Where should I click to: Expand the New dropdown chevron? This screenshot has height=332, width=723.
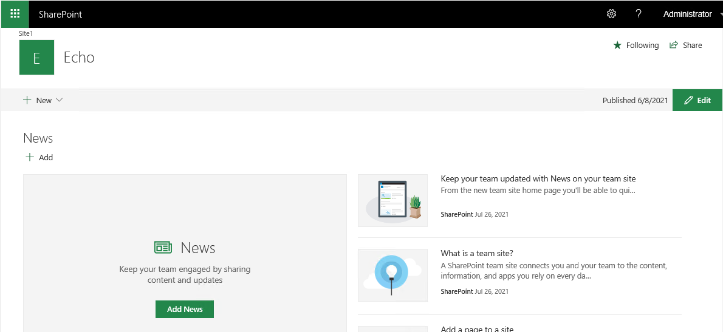[59, 100]
